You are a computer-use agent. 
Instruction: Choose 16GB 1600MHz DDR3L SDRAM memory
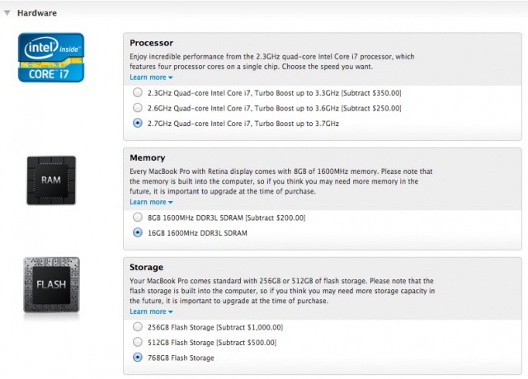click(138, 233)
